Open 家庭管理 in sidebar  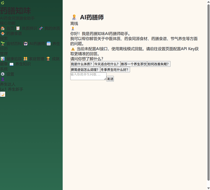(37, 59)
